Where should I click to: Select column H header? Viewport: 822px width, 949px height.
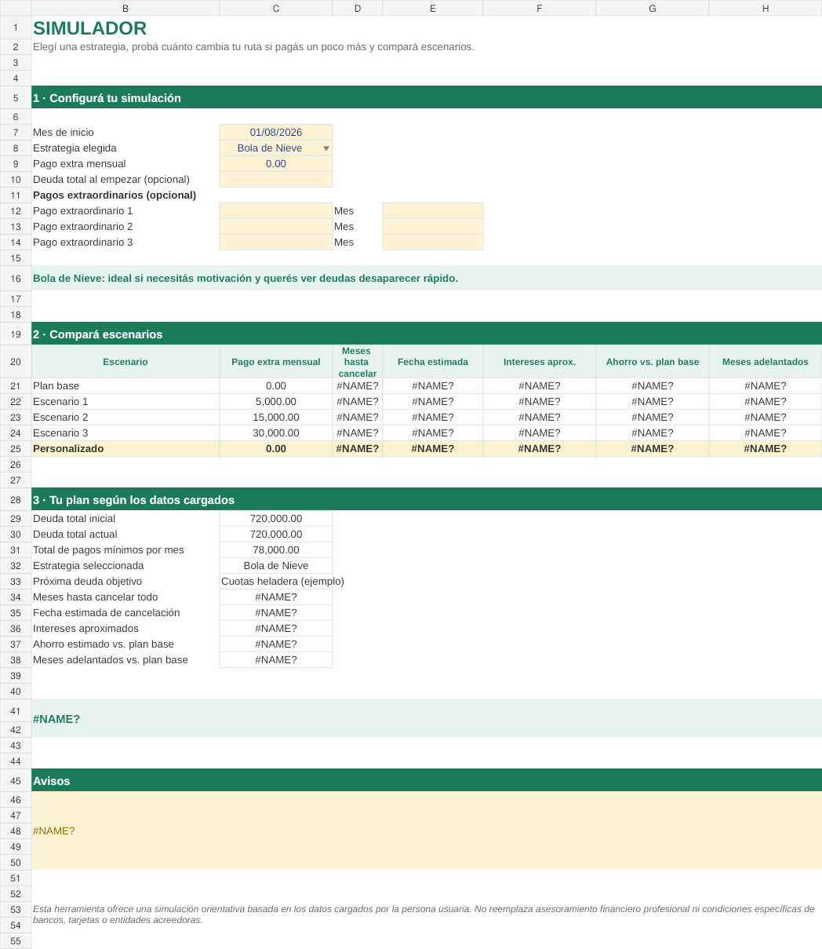point(766,8)
